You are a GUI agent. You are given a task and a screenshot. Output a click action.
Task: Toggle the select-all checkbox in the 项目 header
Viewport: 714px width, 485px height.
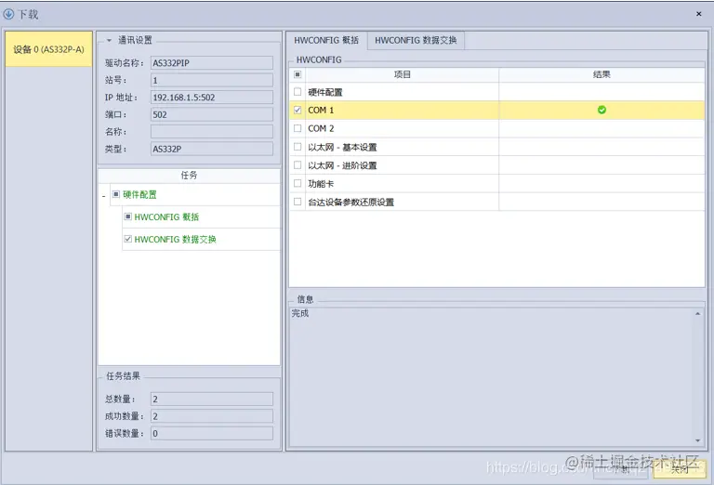pos(297,74)
